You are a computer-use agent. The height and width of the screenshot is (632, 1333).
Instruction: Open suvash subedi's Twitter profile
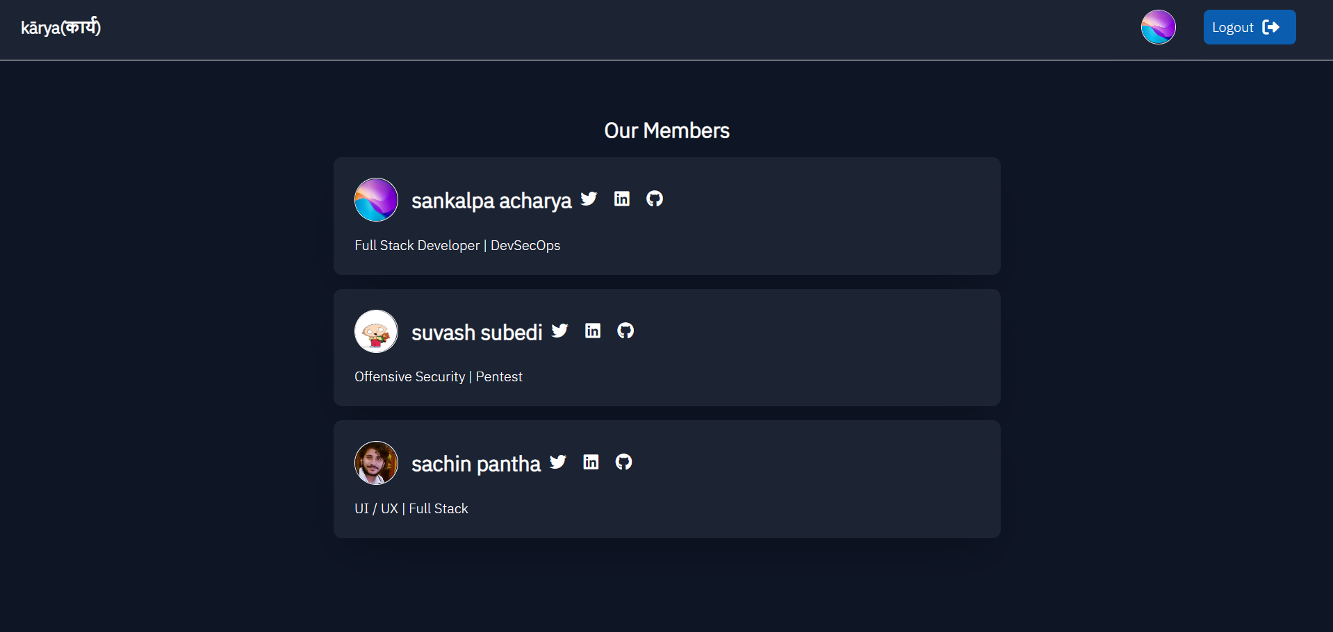tap(559, 331)
